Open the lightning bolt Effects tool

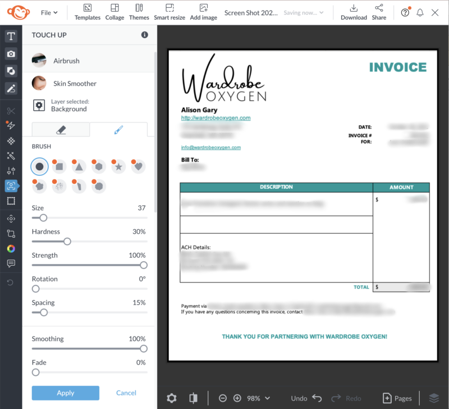click(11, 125)
